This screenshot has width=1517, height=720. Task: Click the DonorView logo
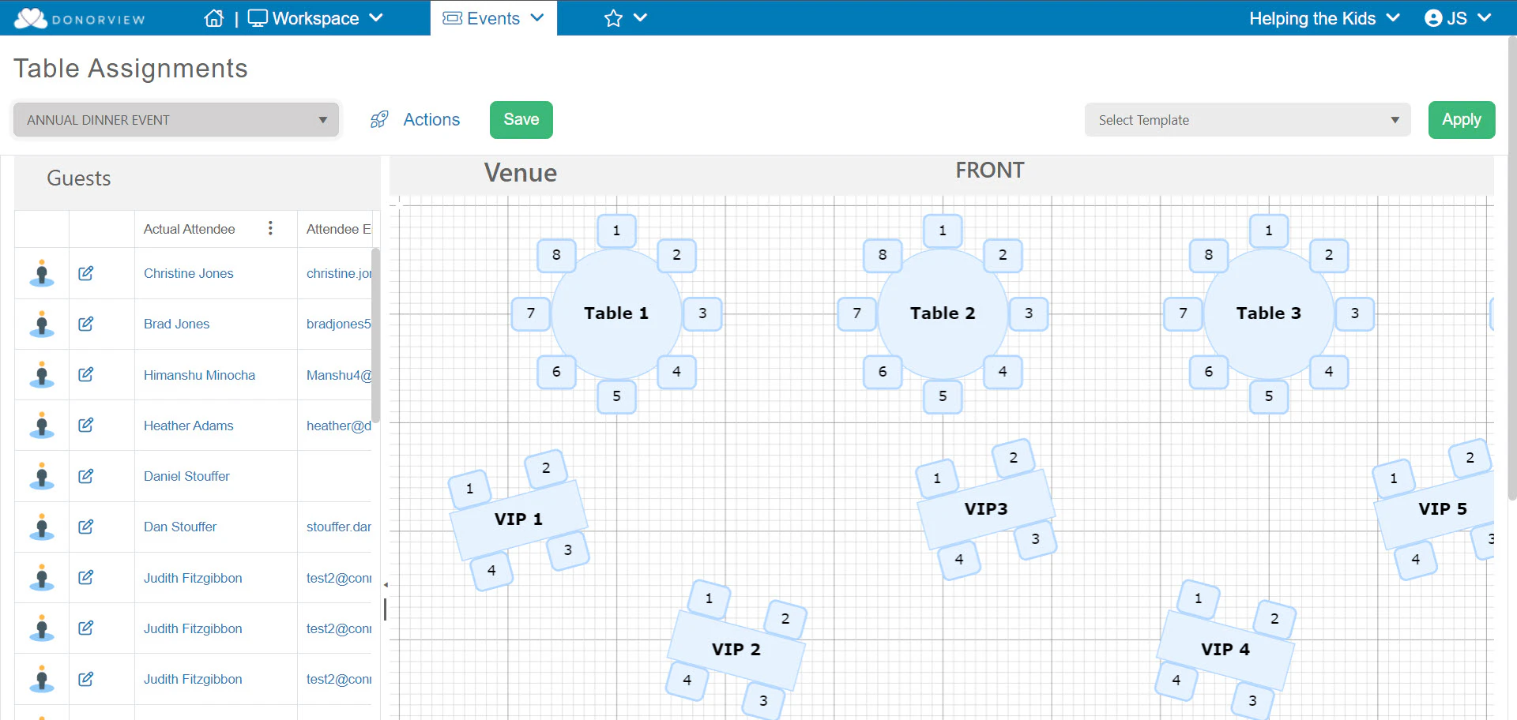[x=79, y=17]
